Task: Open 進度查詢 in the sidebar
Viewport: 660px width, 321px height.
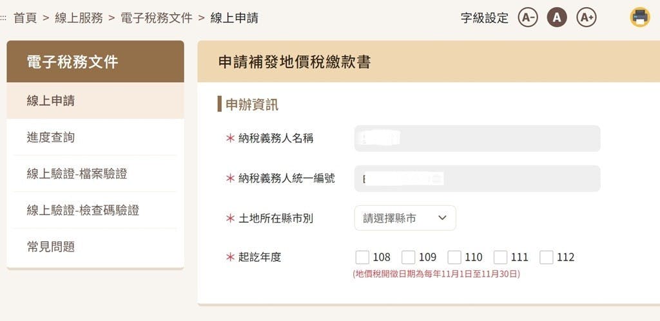Action: point(95,137)
